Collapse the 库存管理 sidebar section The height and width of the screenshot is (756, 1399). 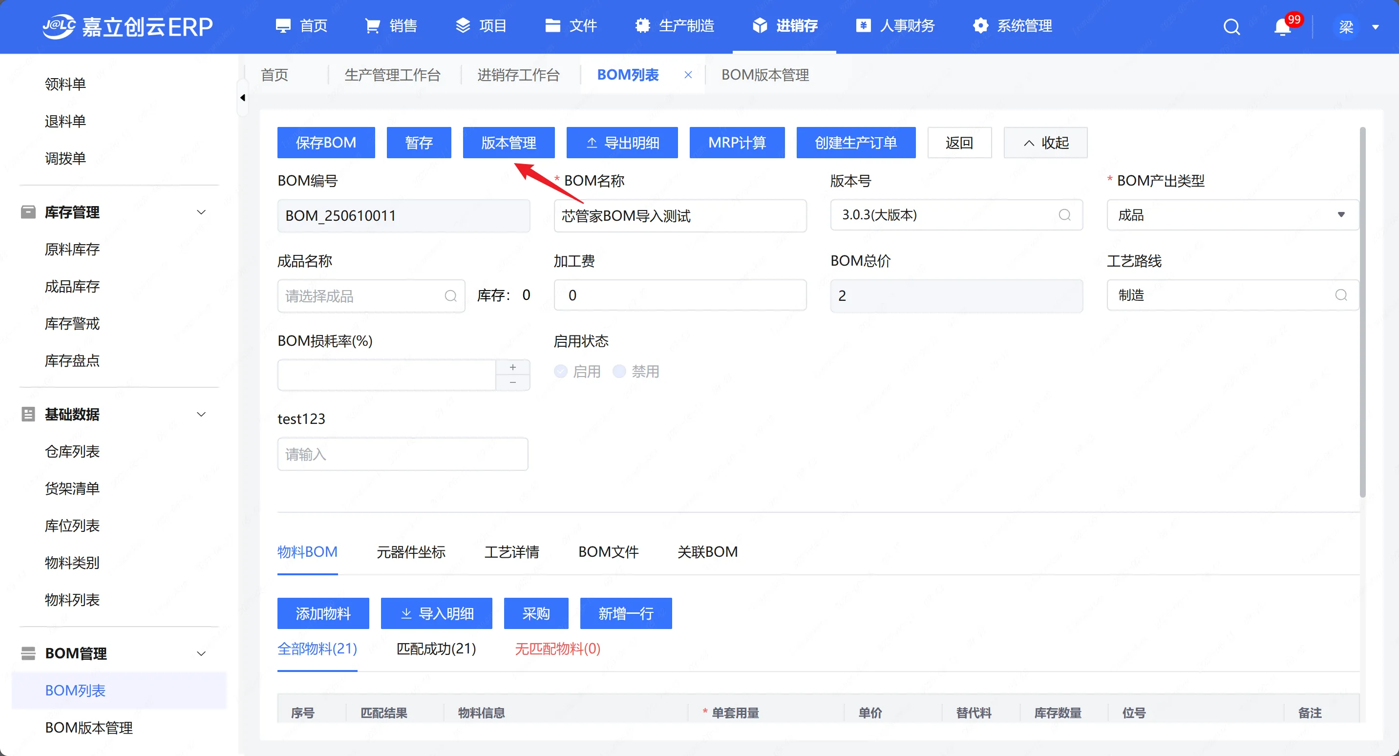[x=201, y=212]
